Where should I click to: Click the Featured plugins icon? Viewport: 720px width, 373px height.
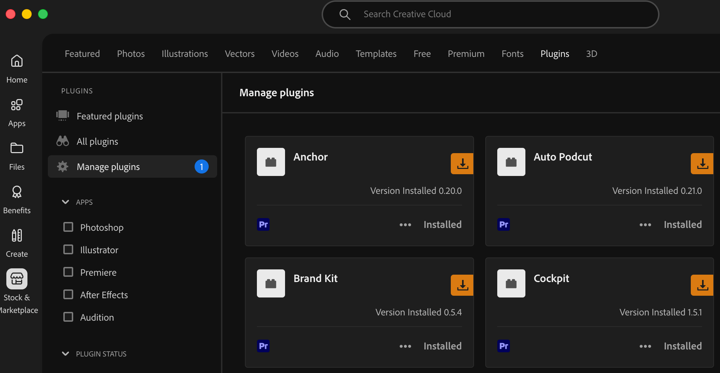click(x=63, y=116)
